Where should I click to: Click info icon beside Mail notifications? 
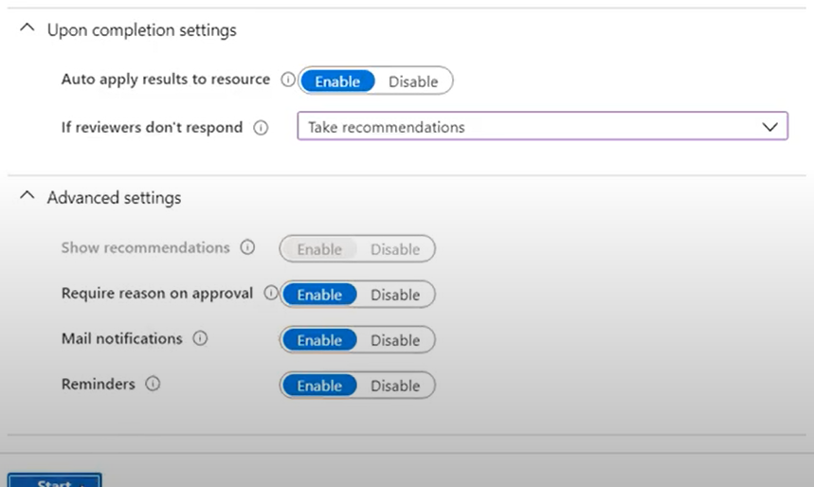point(200,338)
